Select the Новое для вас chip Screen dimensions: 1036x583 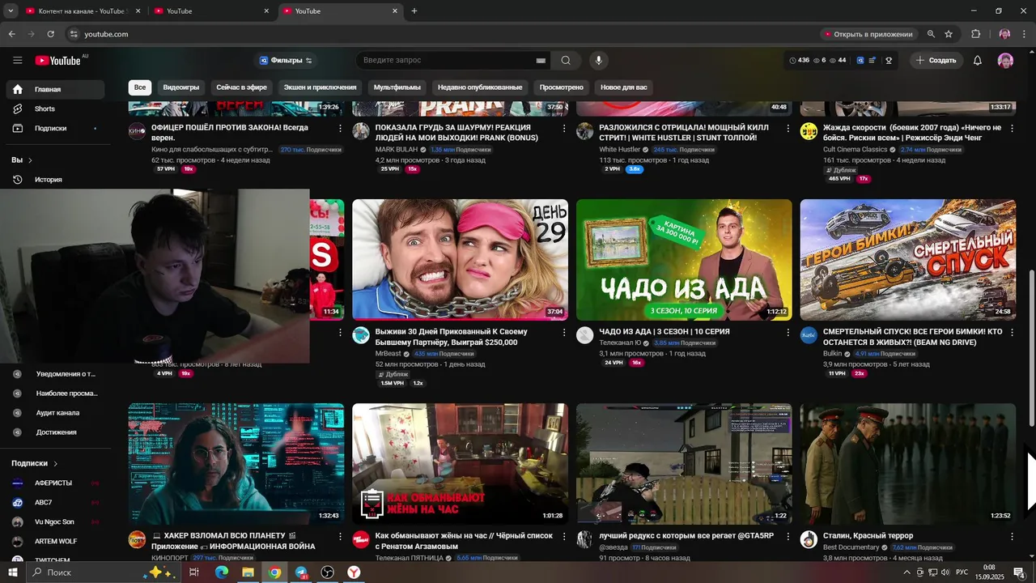coord(624,87)
